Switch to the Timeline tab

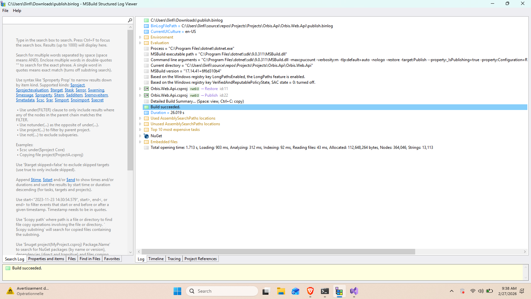tap(156, 258)
